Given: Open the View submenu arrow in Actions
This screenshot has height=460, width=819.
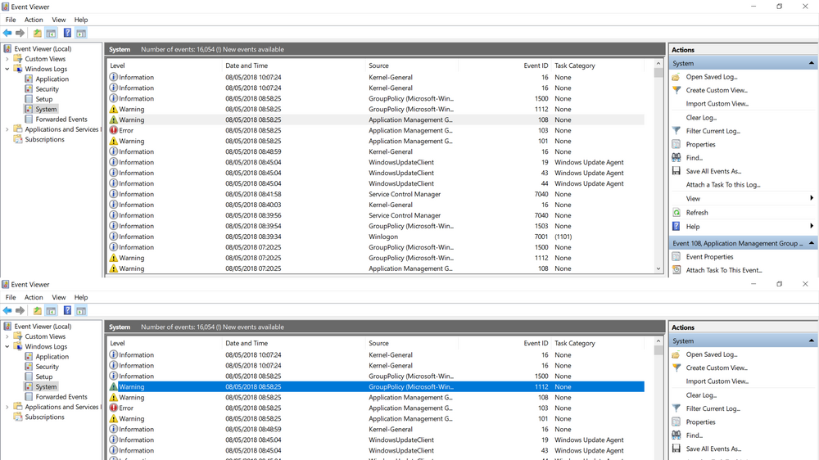Looking at the screenshot, I should [811, 198].
